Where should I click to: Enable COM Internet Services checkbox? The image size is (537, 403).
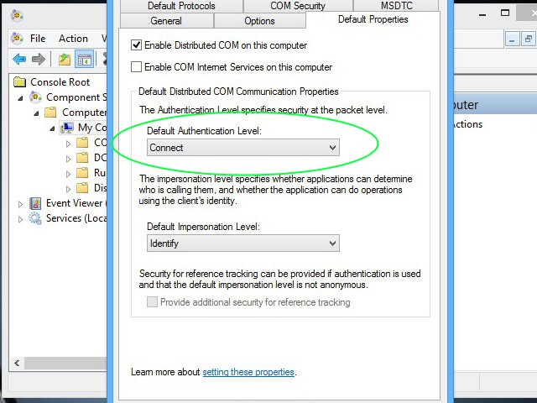point(137,67)
